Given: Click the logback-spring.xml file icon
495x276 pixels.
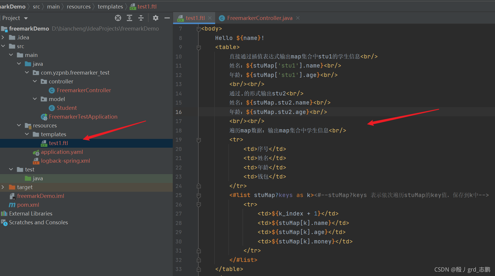Looking at the screenshot, I should coord(36,161).
